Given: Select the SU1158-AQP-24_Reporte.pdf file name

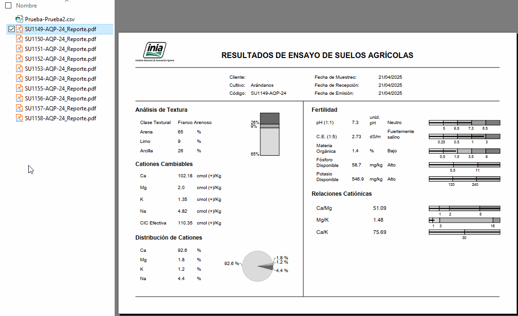Looking at the screenshot, I should 60,118.
